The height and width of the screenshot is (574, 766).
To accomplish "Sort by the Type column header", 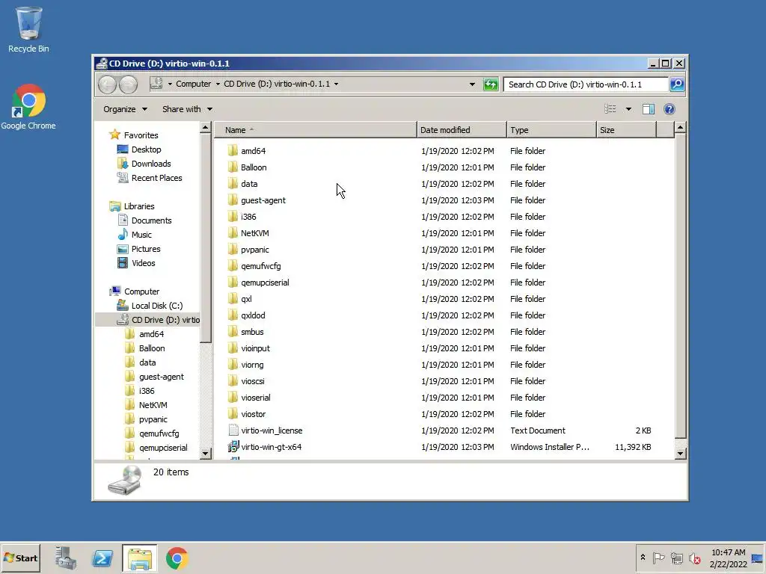I will tap(551, 130).
